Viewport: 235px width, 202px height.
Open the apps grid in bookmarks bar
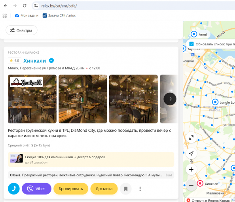[x=5, y=15]
